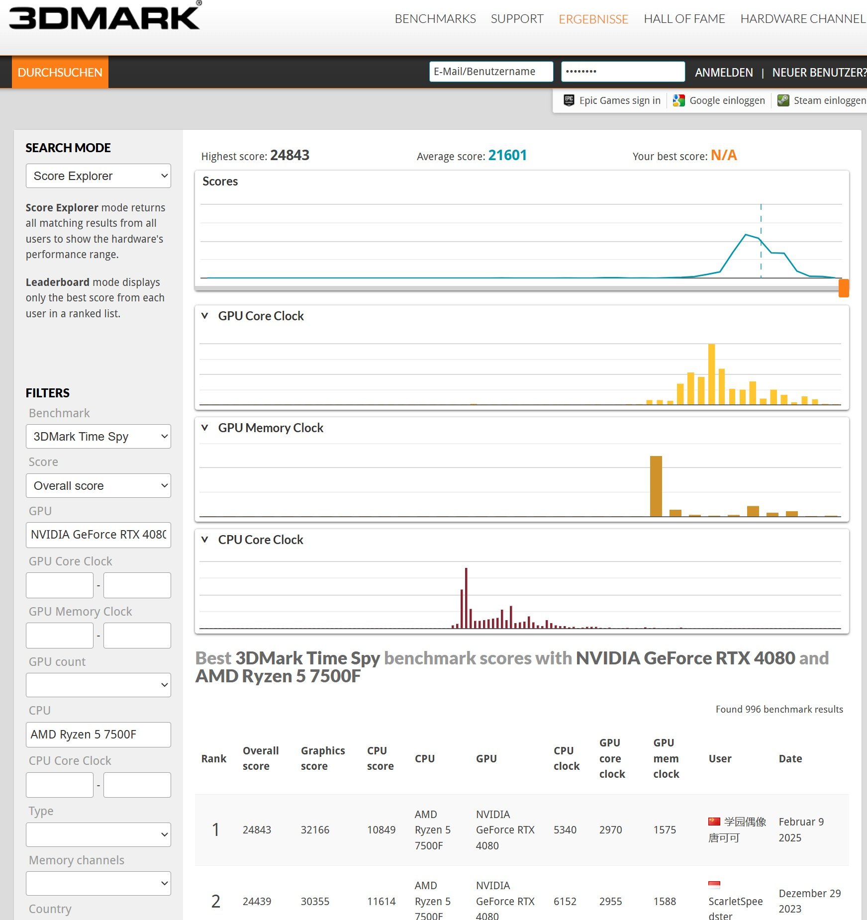867x920 pixels.
Task: Click the Rank column header
Action: point(214,758)
